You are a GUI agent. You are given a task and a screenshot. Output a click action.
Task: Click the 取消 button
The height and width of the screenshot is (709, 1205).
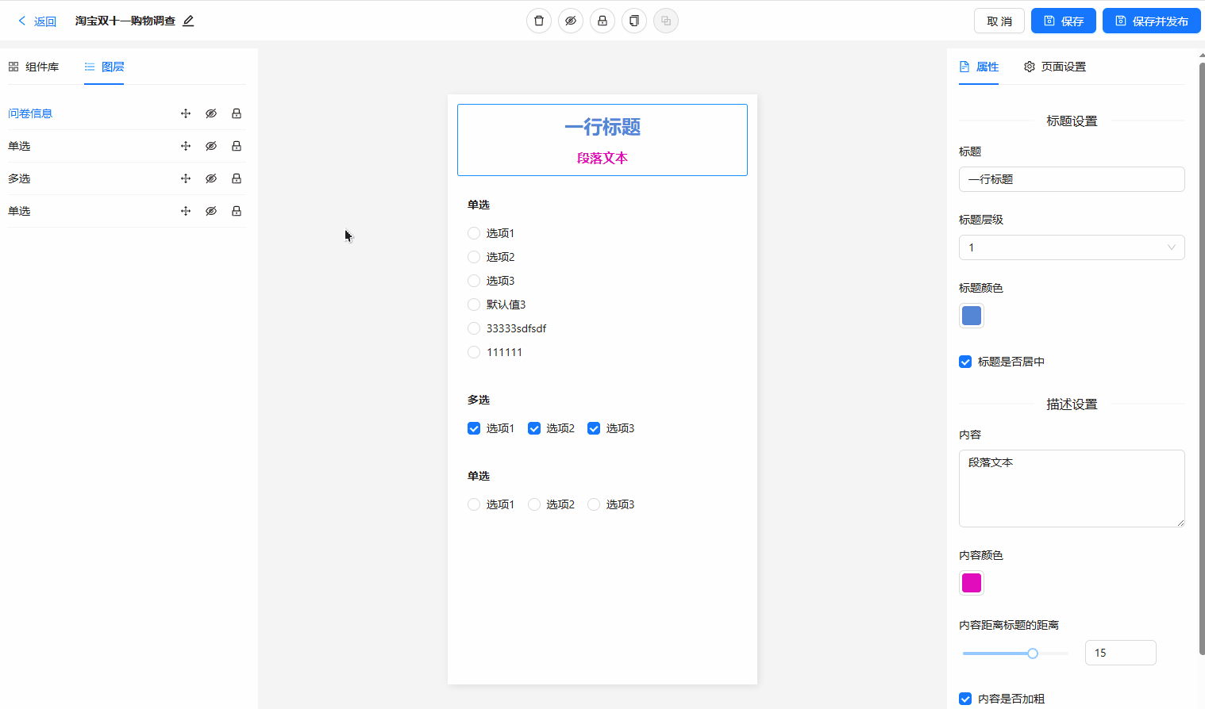[999, 21]
